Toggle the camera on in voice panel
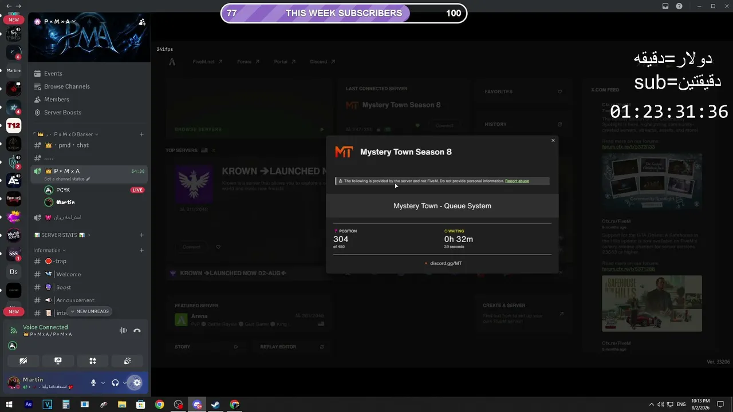 click(x=23, y=360)
